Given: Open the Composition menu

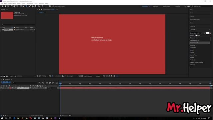Looking at the screenshot, I should [x=12, y=4].
